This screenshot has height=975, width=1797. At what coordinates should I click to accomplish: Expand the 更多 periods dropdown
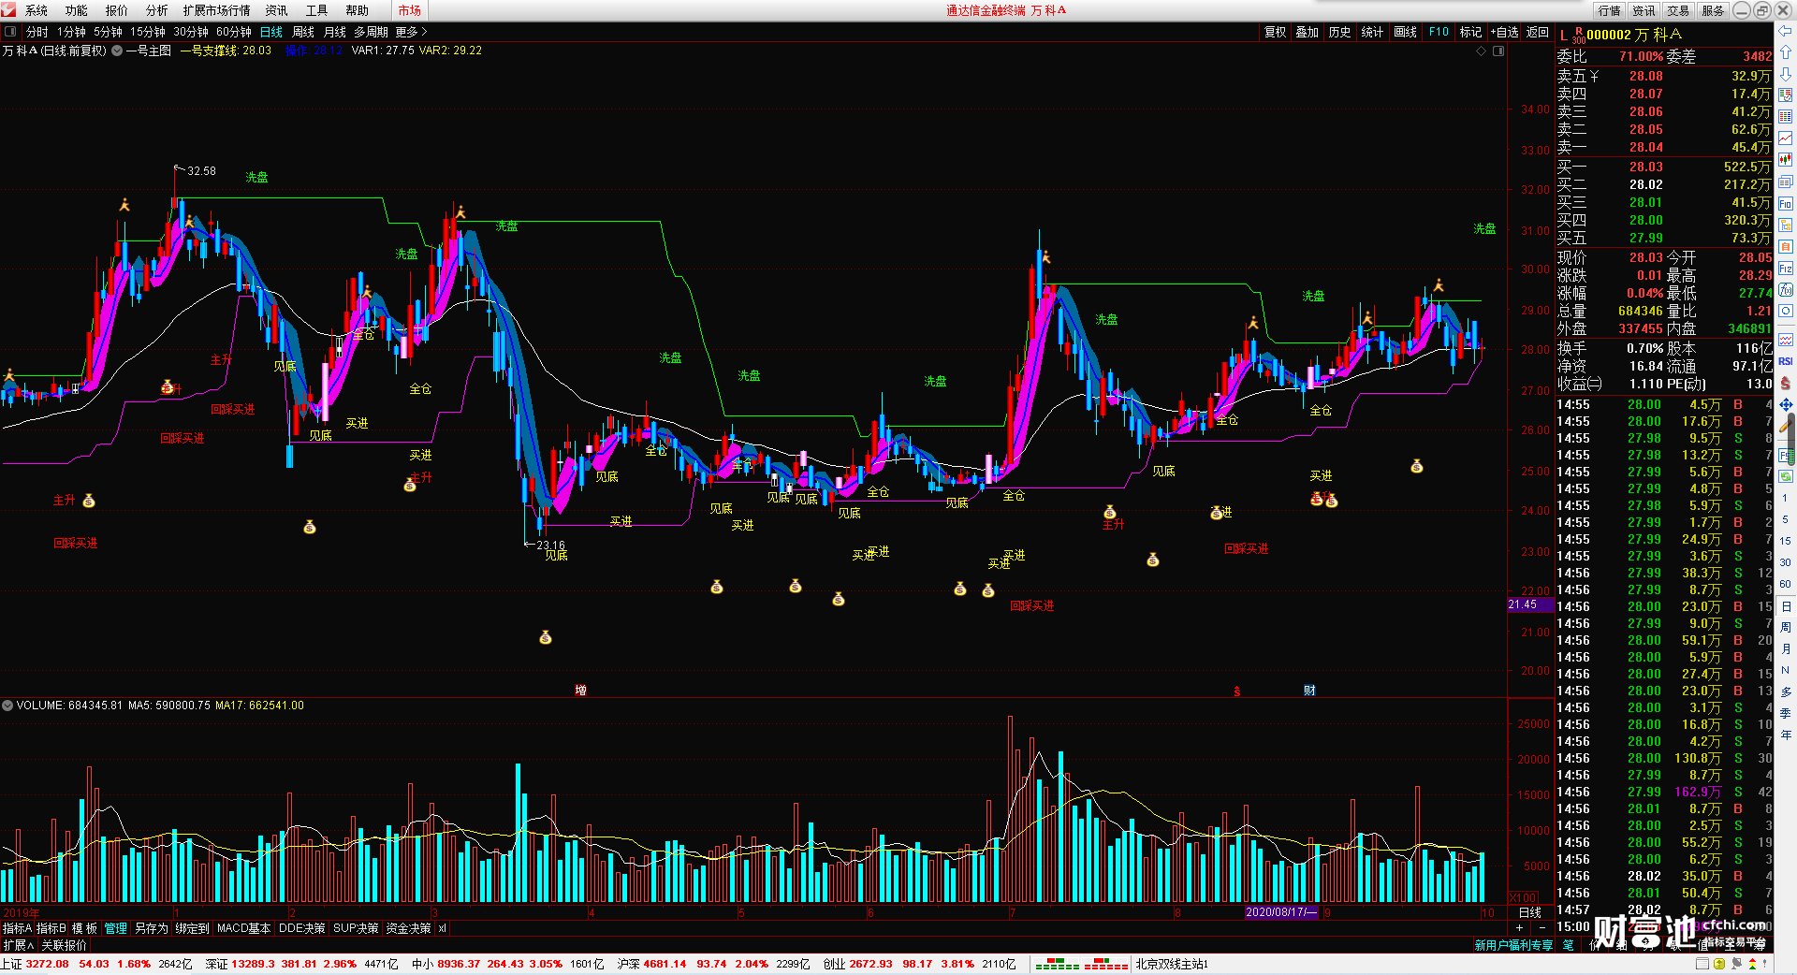tap(411, 32)
